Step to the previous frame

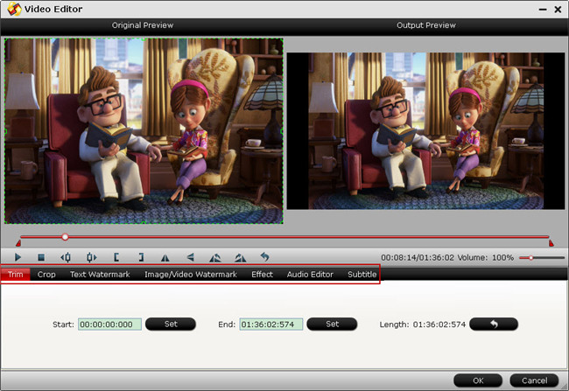click(66, 257)
